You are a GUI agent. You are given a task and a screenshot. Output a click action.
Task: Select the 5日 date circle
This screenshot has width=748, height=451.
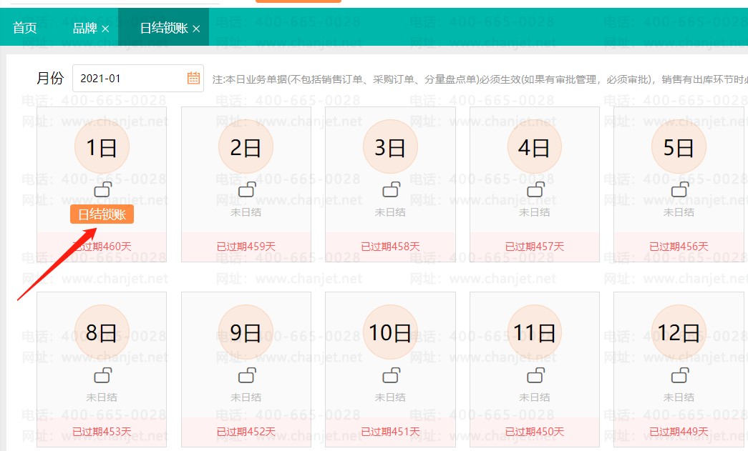point(679,147)
